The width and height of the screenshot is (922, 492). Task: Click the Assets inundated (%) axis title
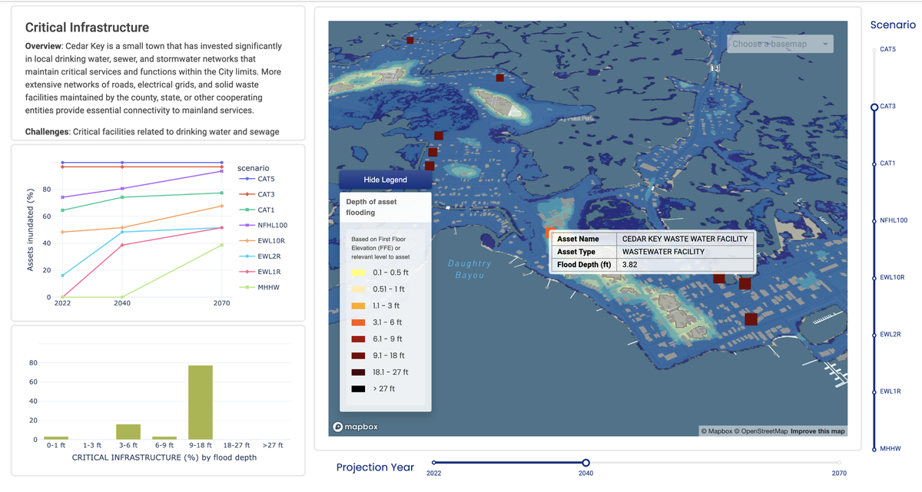coord(30,231)
